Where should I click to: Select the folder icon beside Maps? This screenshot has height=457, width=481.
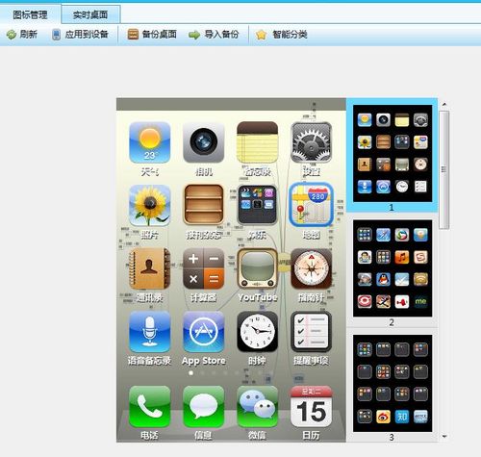(257, 205)
